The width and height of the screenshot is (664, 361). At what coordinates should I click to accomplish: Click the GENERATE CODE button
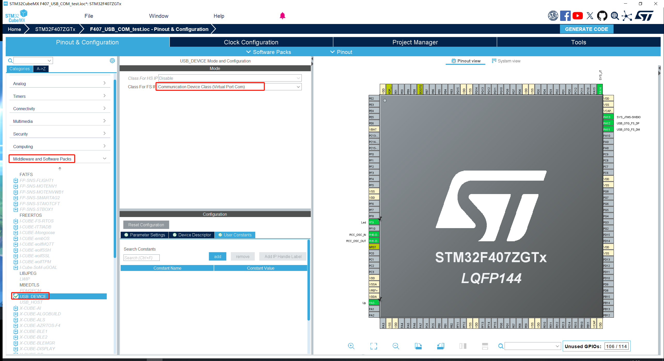(x=586, y=29)
